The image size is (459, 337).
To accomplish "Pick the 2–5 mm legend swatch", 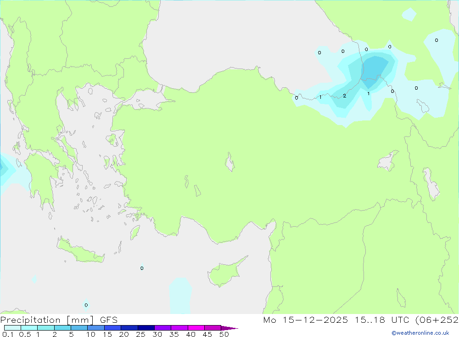I will point(62,328).
